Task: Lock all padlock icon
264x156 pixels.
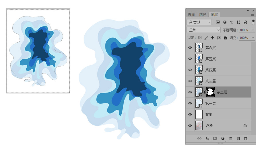Action: [x=225, y=38]
